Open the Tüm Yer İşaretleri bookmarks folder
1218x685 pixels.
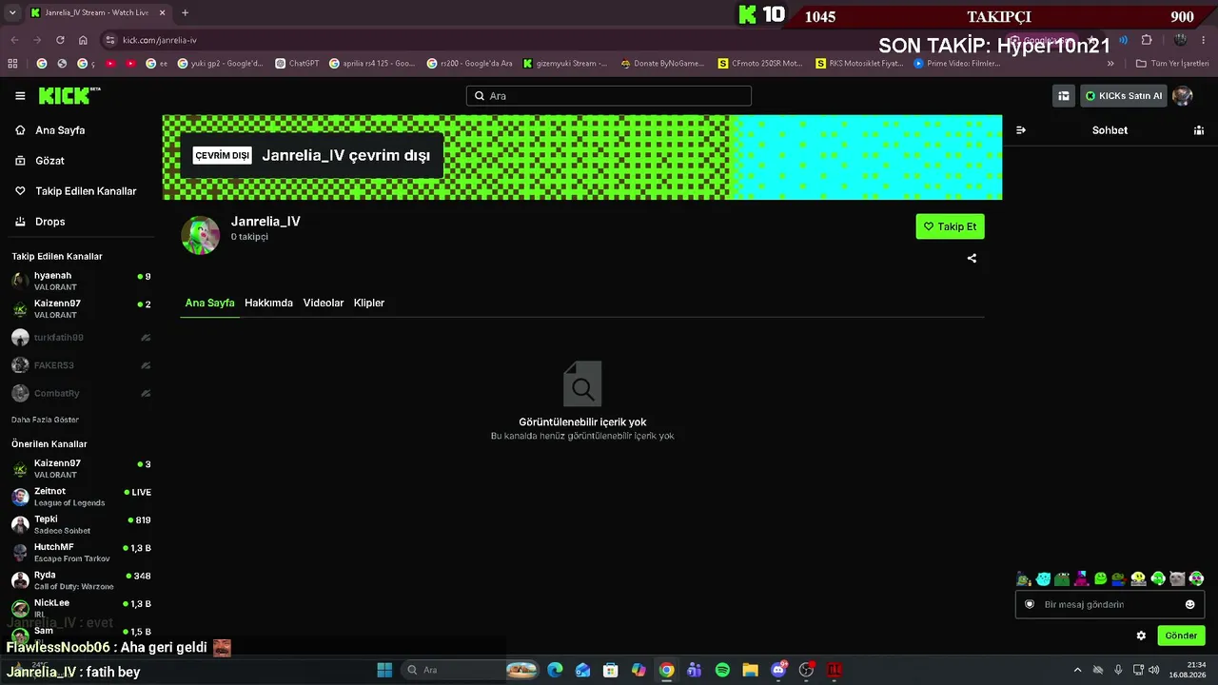point(1172,64)
